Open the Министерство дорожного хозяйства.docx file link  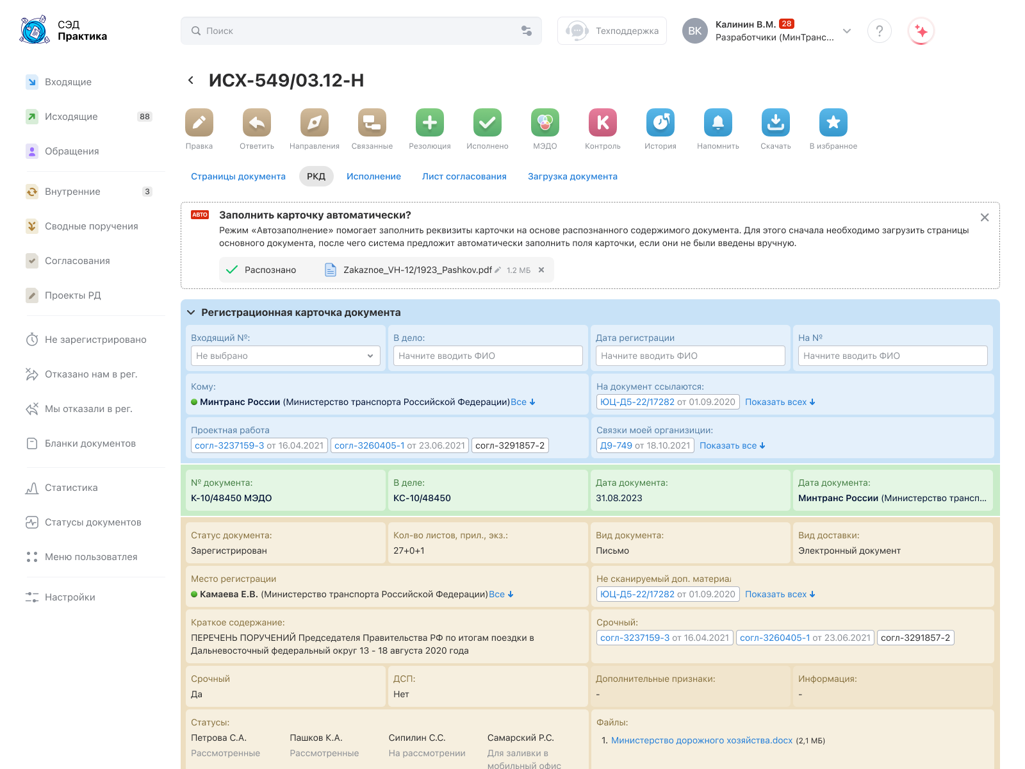click(x=701, y=740)
